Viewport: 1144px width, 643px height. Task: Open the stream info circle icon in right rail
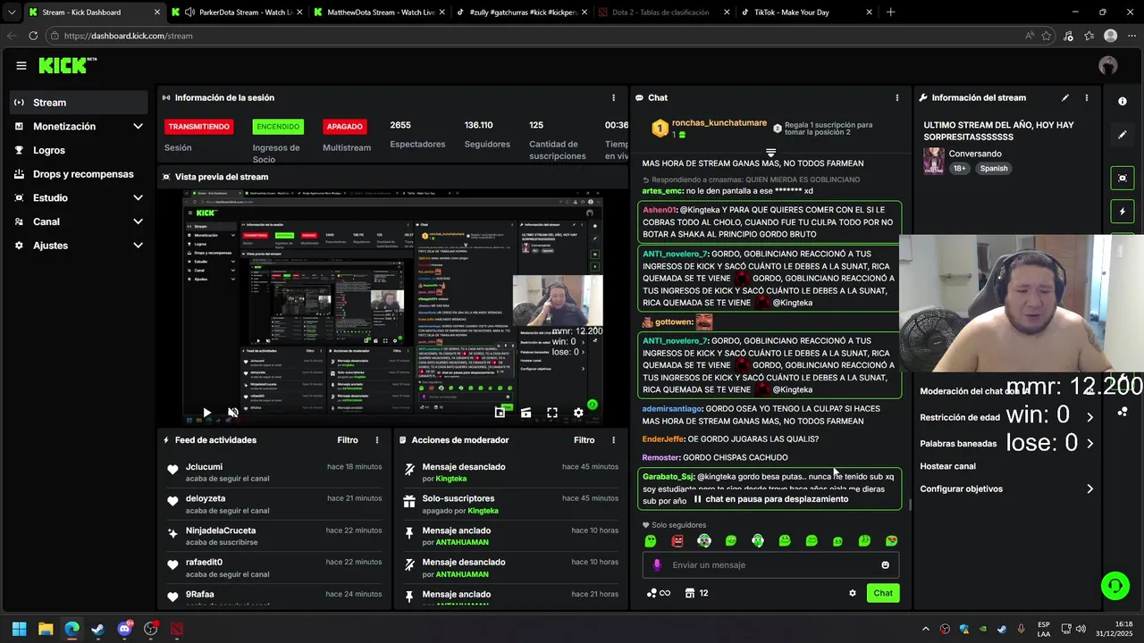pyautogui.click(x=1123, y=101)
